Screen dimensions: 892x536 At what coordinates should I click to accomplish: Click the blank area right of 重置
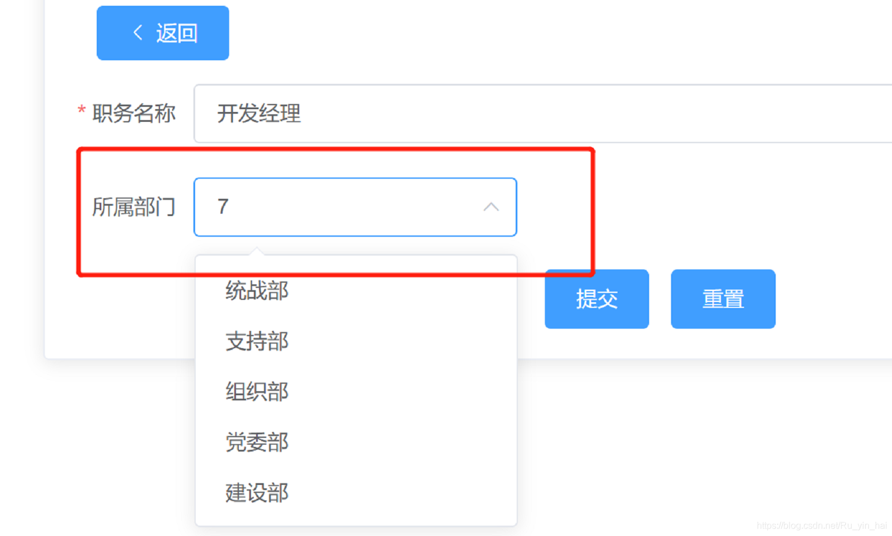point(834,299)
